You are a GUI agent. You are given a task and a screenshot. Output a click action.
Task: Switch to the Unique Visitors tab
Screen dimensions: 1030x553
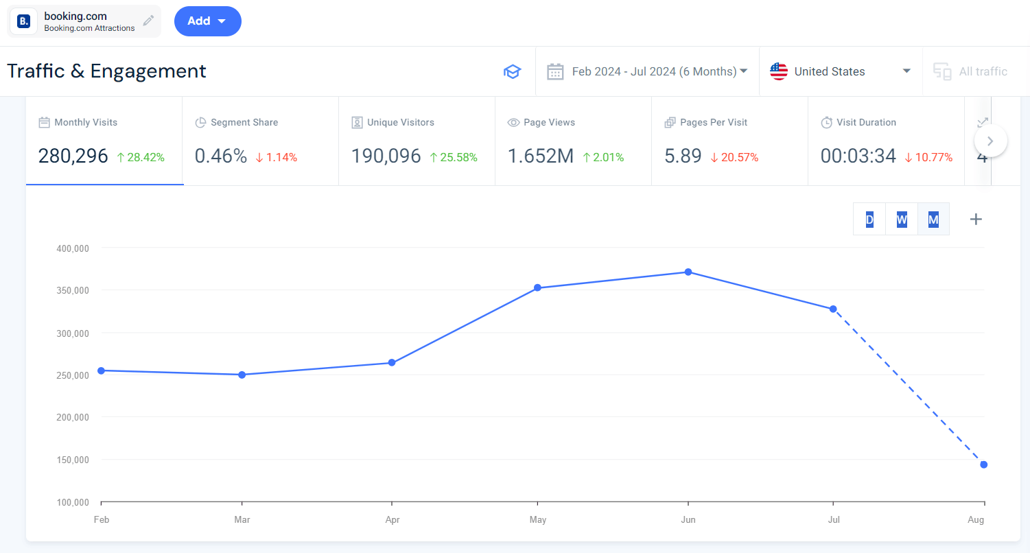click(417, 141)
